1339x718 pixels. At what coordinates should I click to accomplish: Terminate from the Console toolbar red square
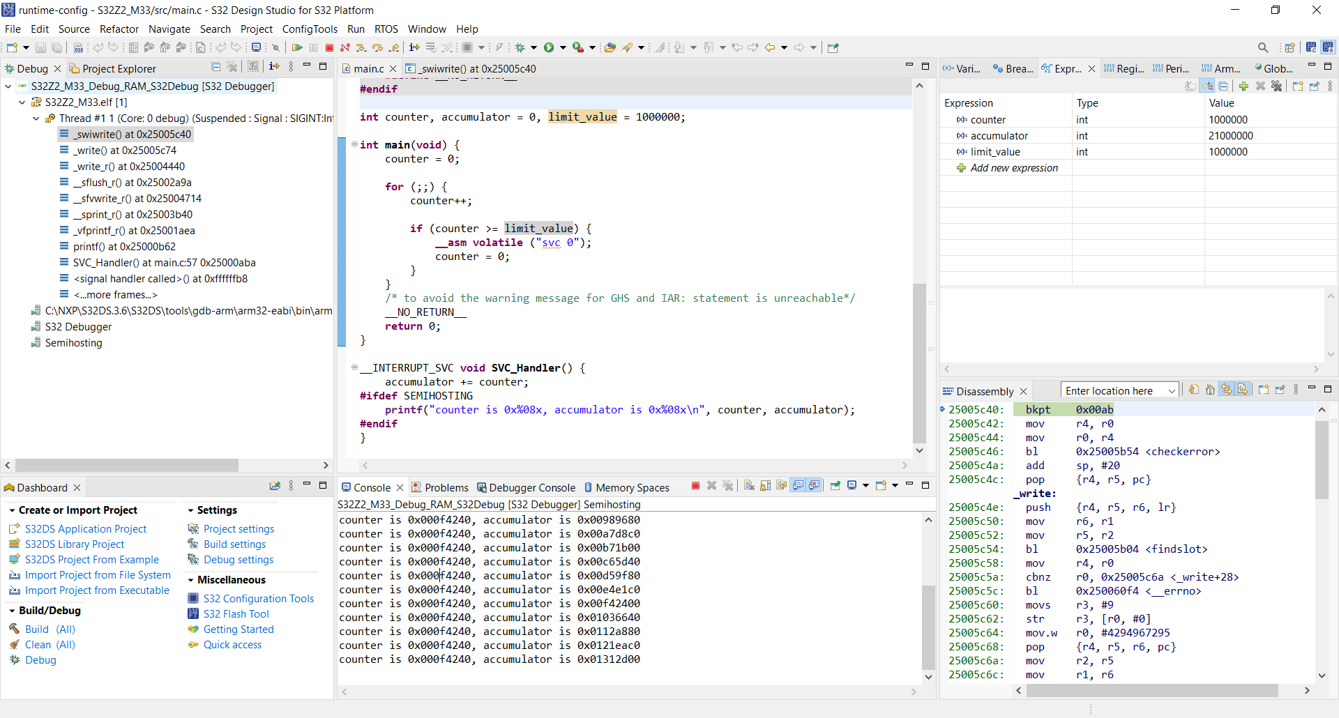tap(695, 486)
